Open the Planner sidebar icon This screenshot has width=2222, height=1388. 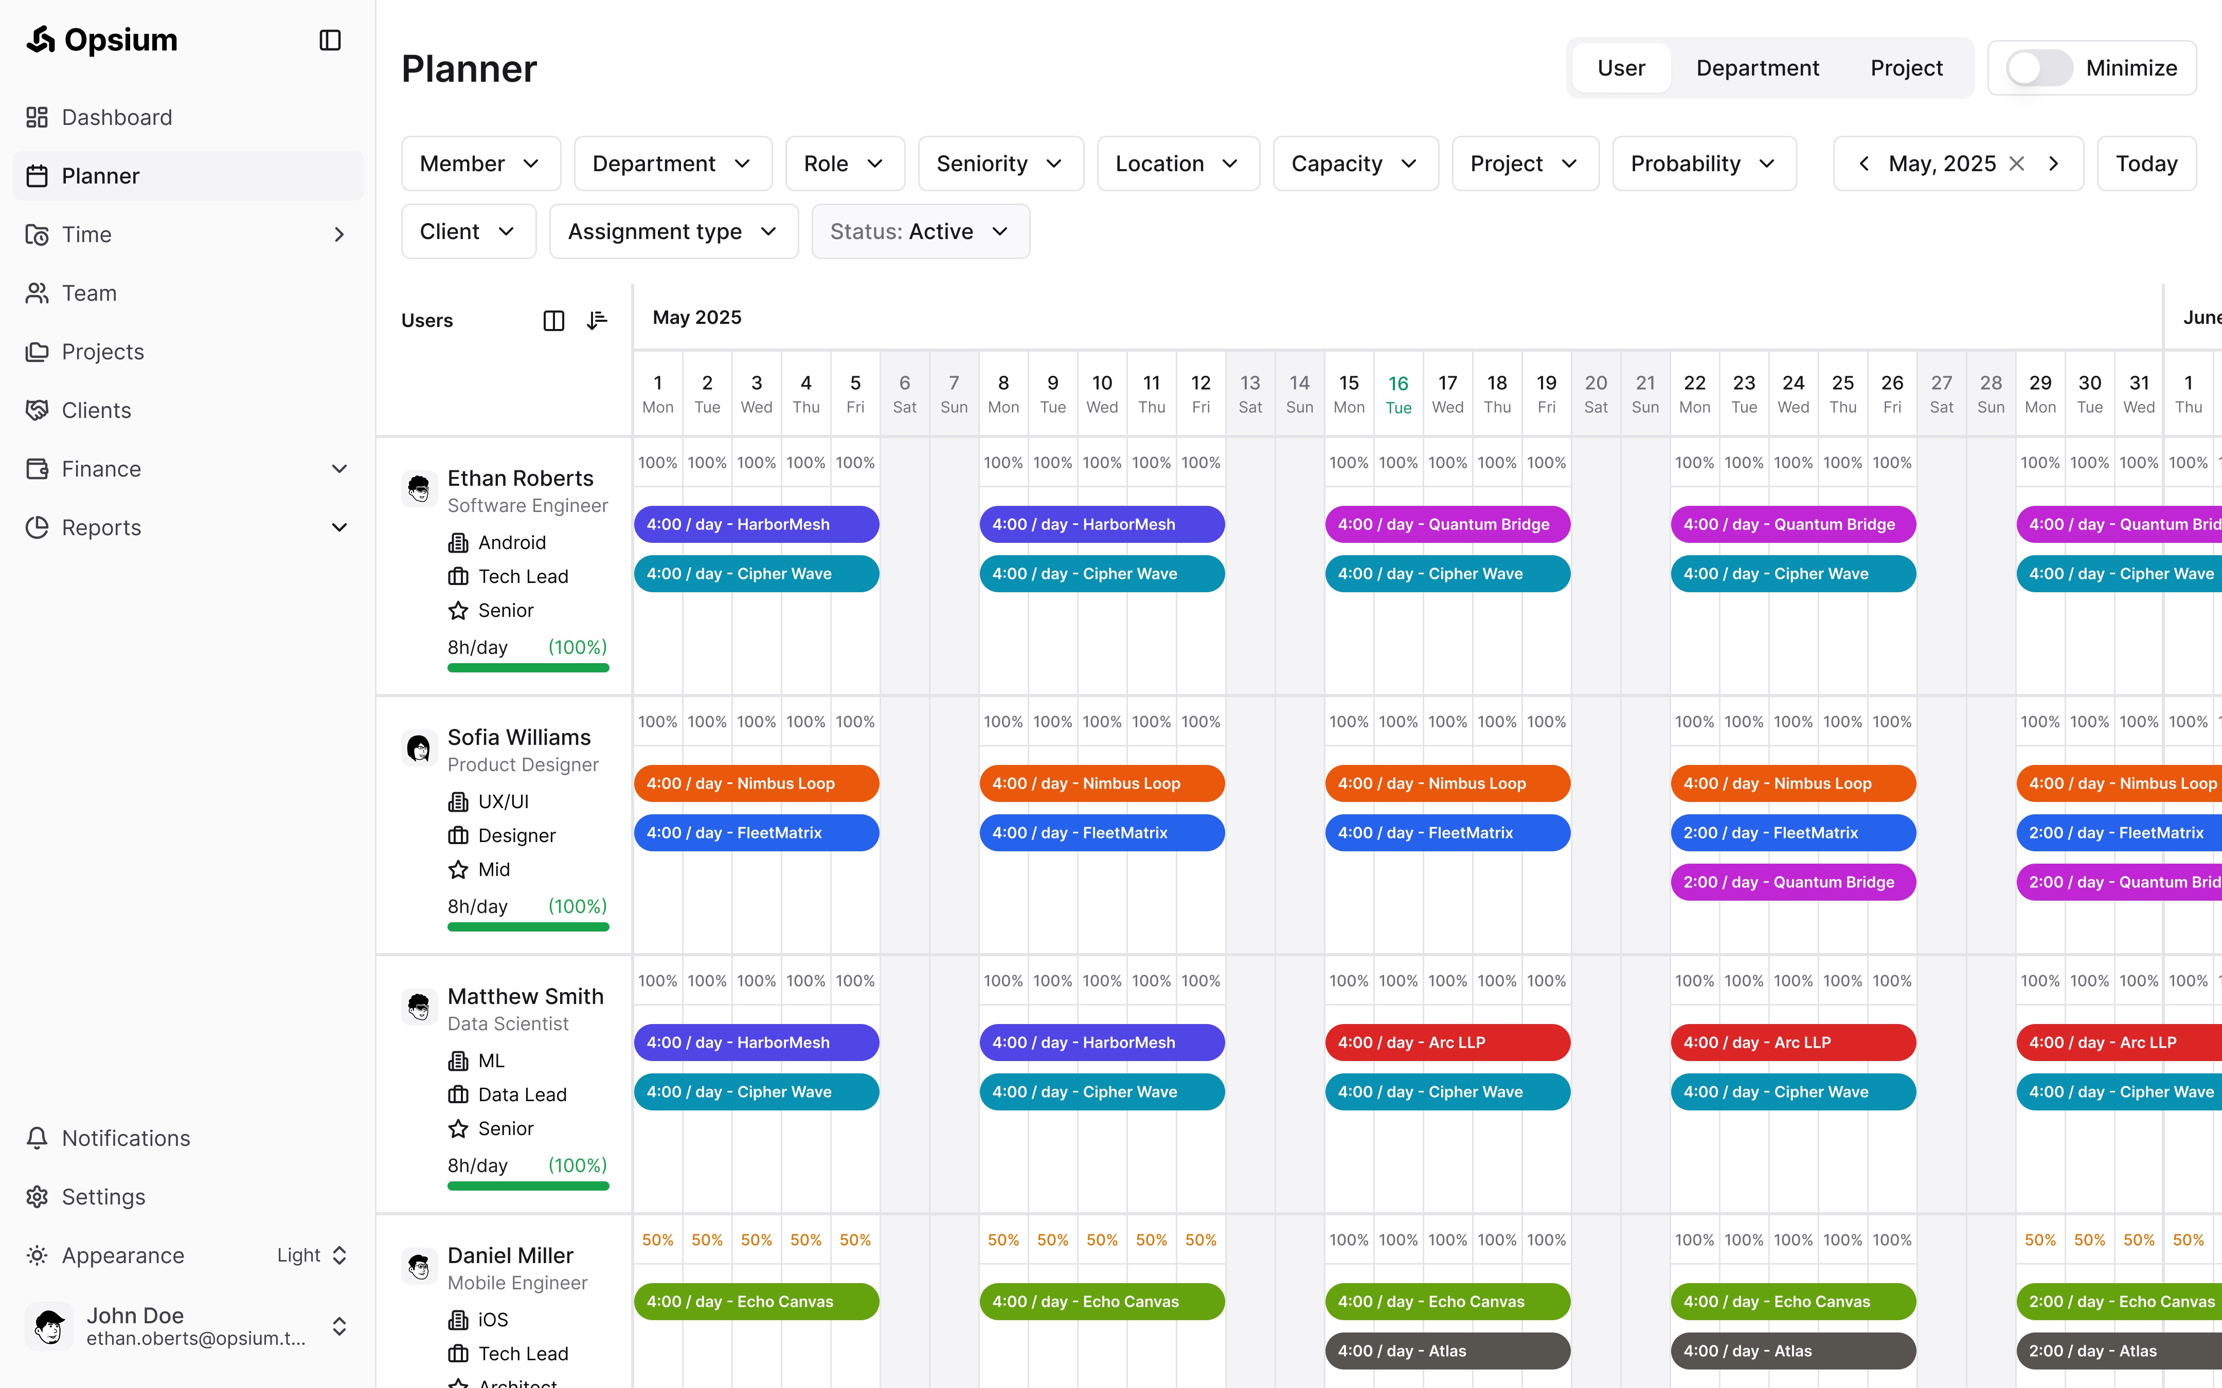pyautogui.click(x=37, y=175)
